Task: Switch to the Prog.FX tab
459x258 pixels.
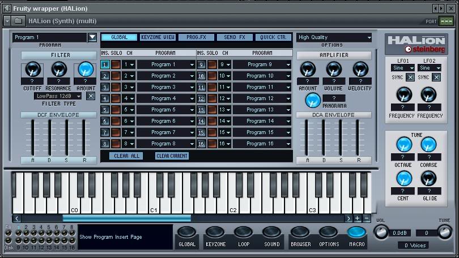Action: 196,37
